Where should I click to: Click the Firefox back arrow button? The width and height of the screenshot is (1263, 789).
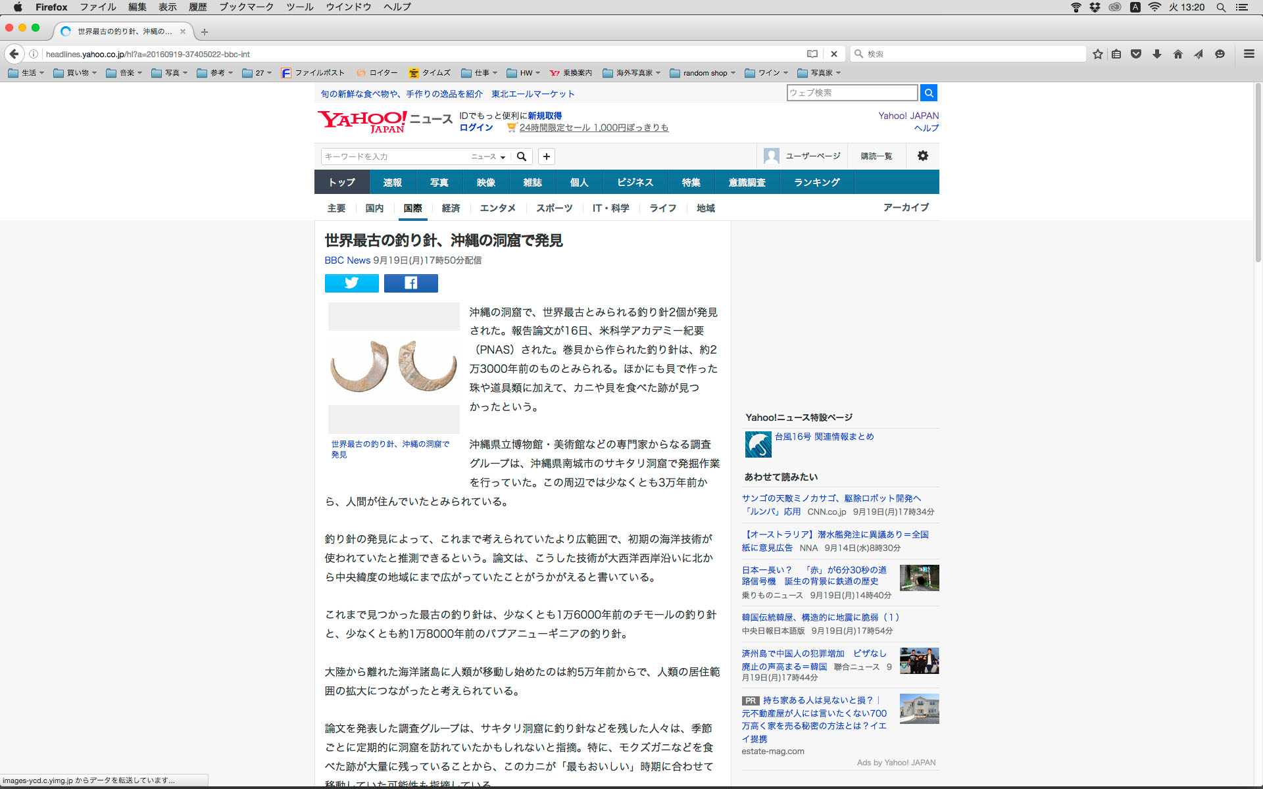pos(14,54)
